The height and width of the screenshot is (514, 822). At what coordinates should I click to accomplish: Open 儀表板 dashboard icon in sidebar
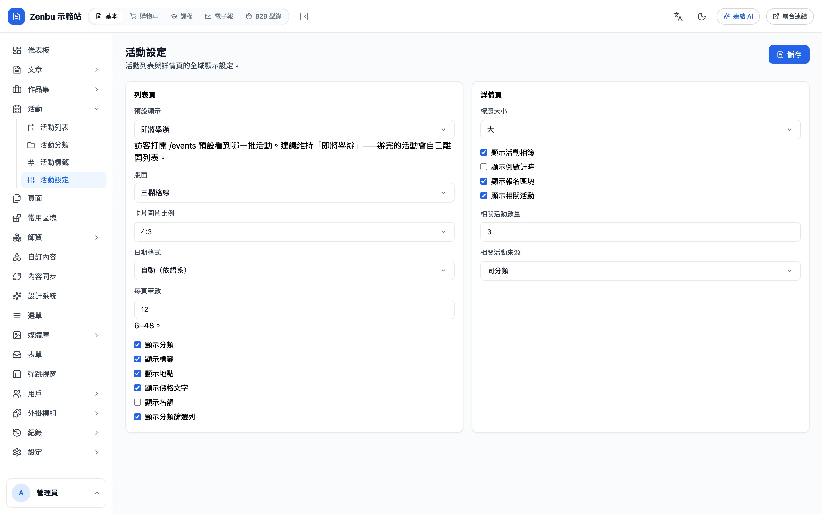17,50
